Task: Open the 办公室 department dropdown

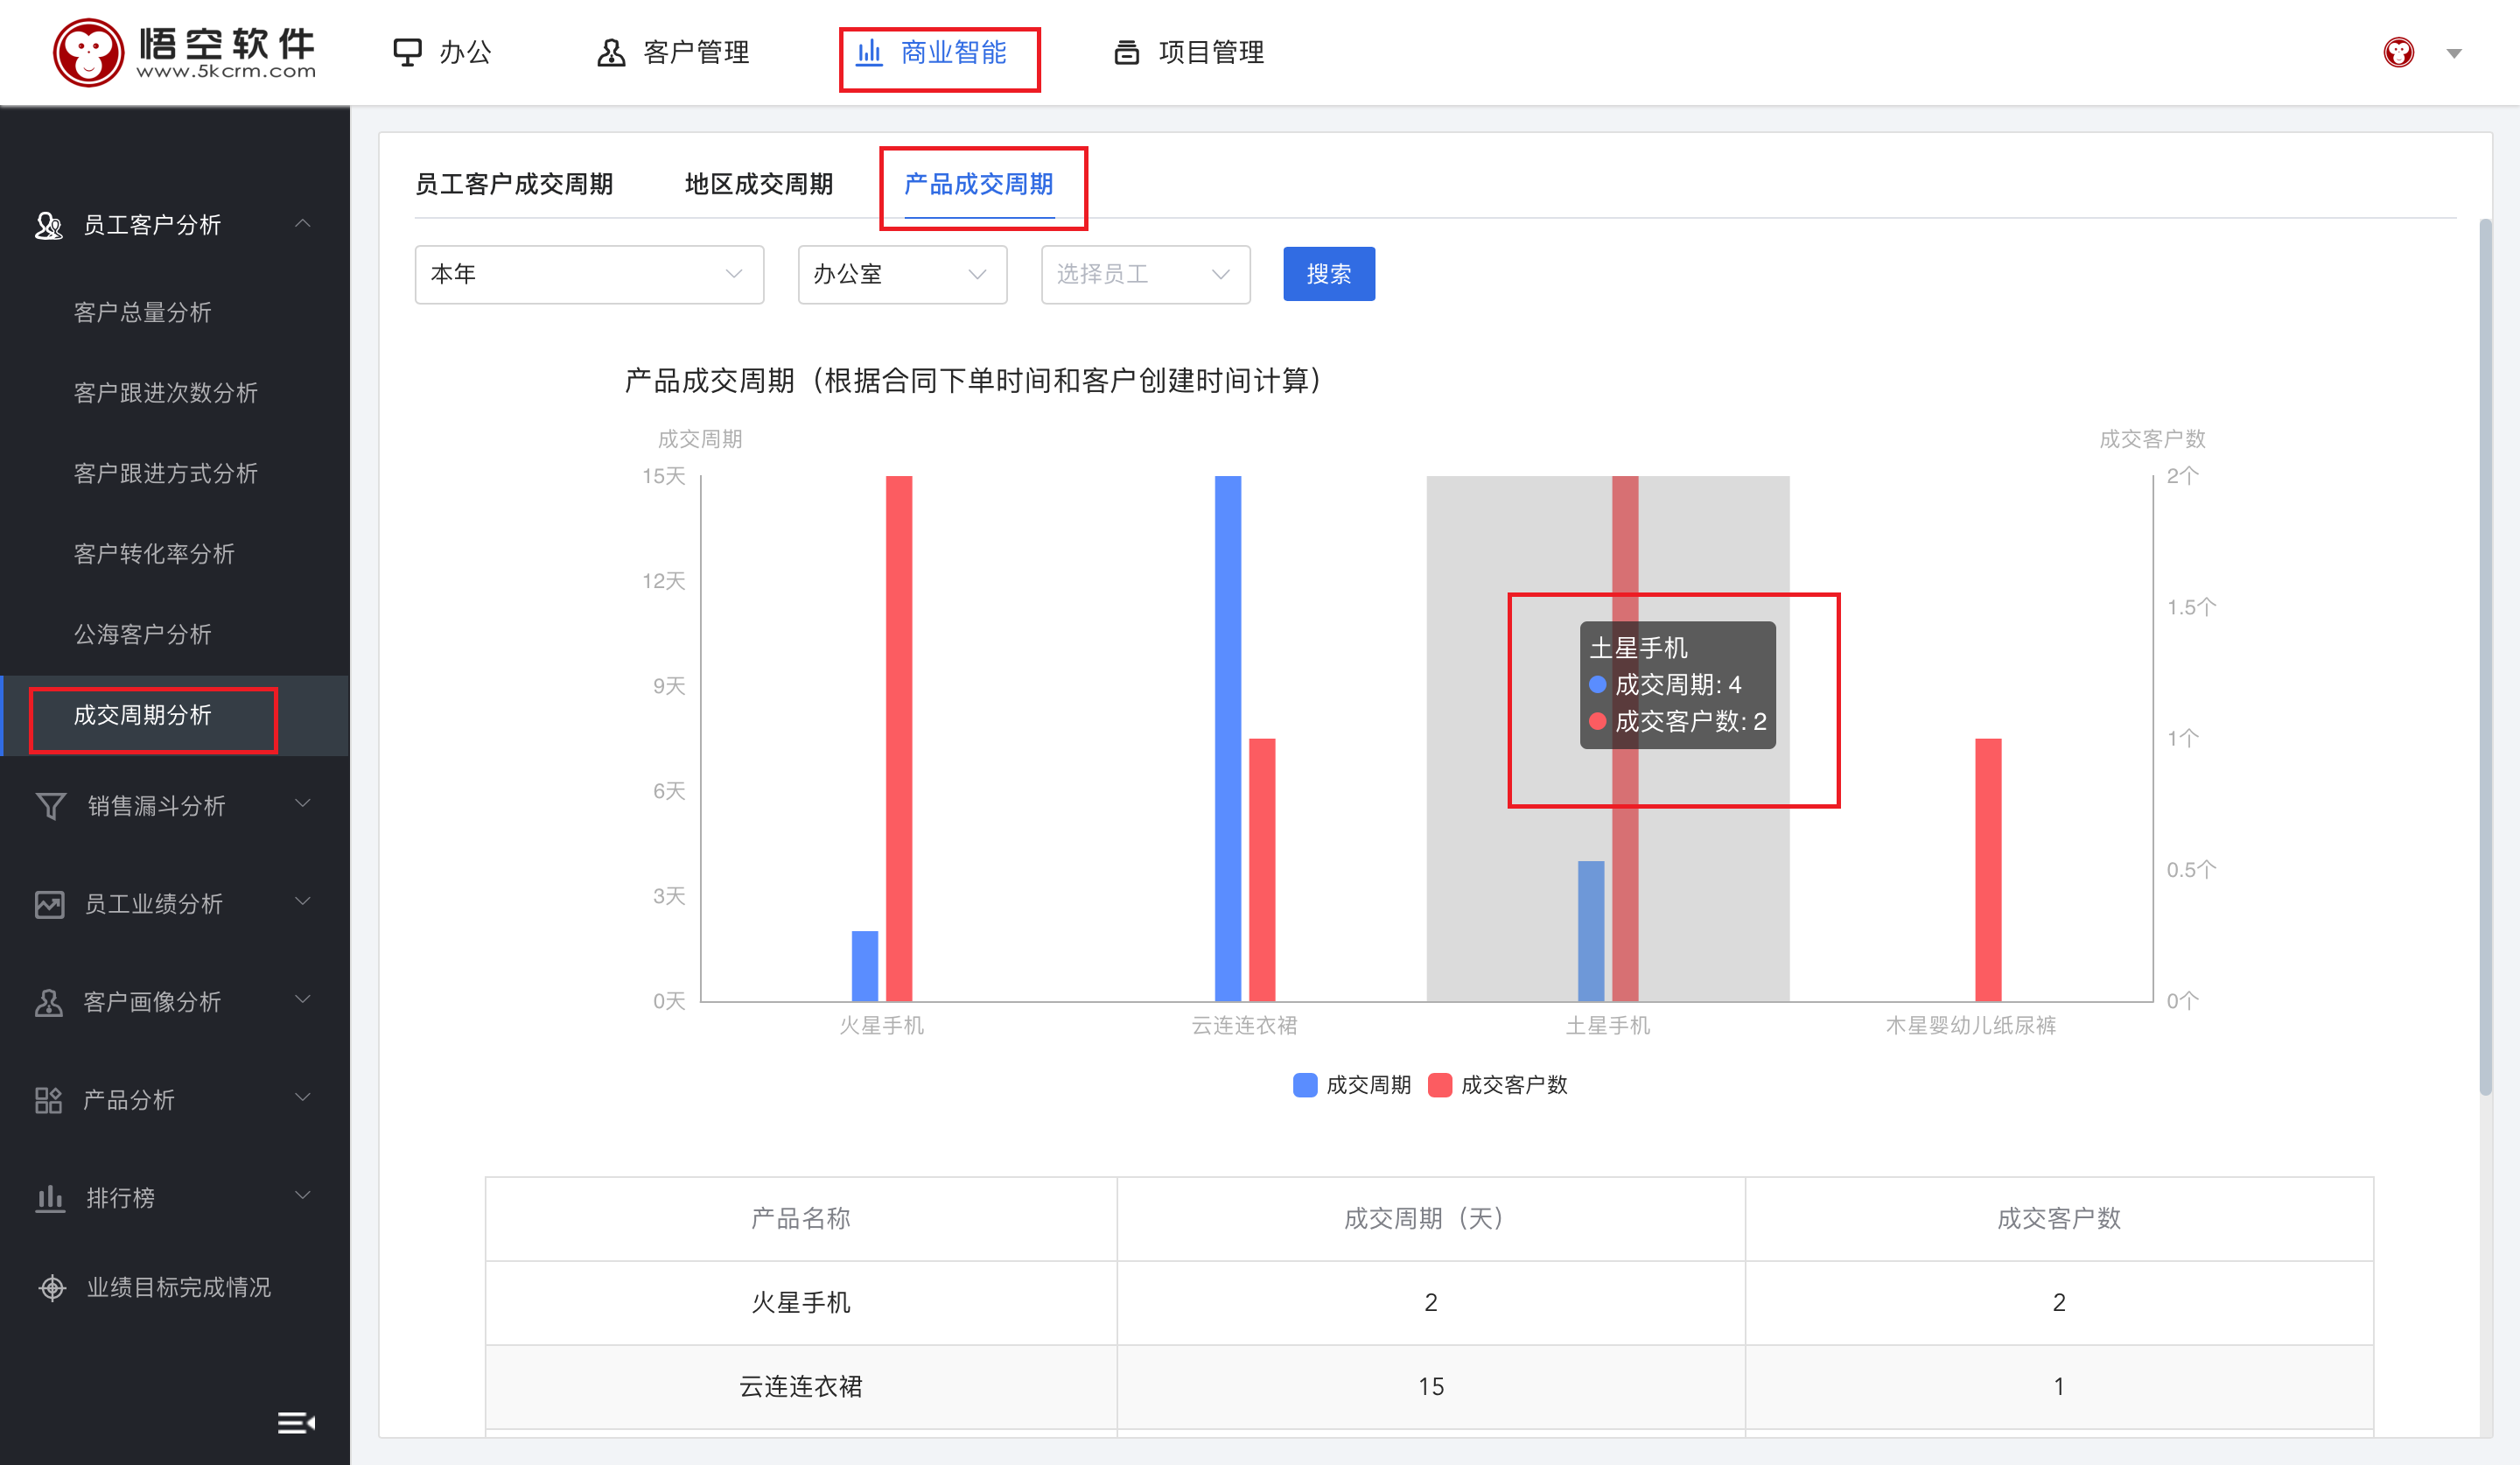Action: pos(902,274)
